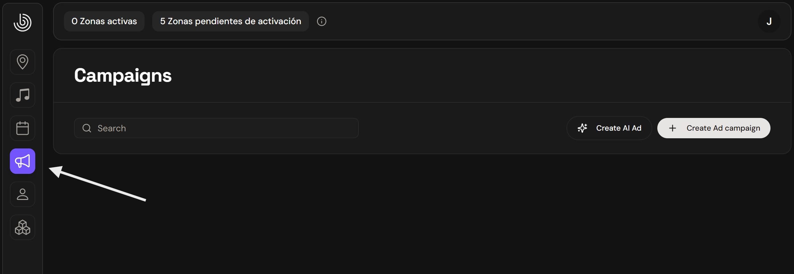Open the person users section
Image resolution: width=794 pixels, height=274 pixels.
coord(23,194)
